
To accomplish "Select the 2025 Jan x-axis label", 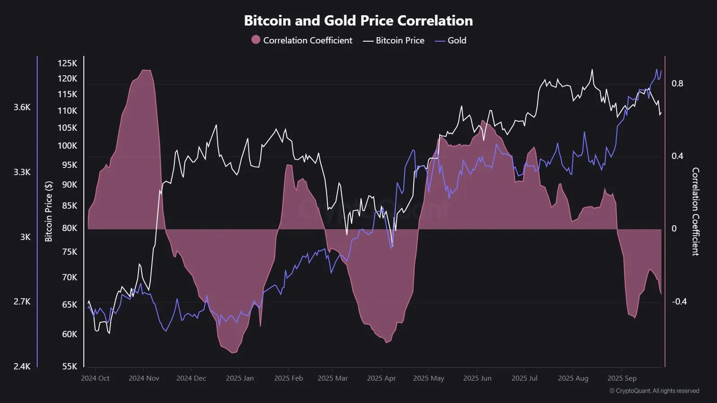I will point(240,378).
